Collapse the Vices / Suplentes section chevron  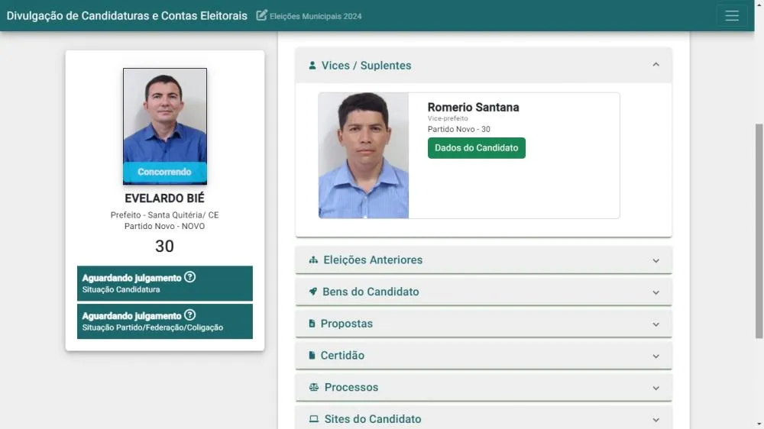656,65
